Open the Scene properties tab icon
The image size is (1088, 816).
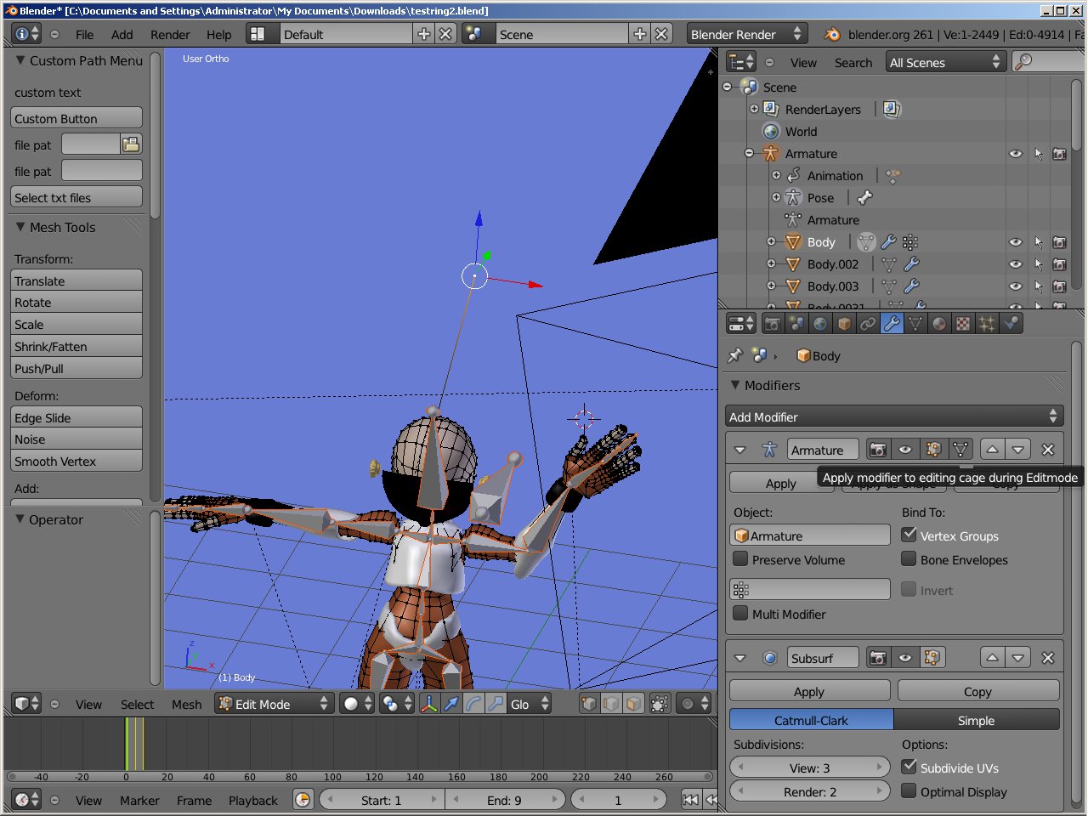click(796, 324)
